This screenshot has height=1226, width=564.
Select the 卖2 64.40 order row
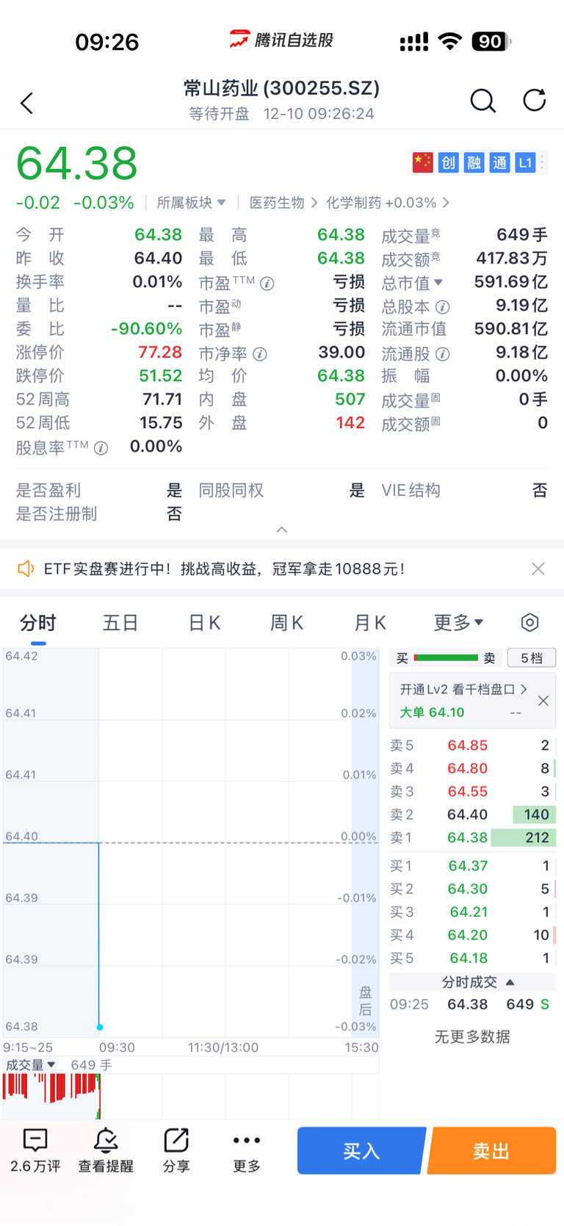point(473,815)
